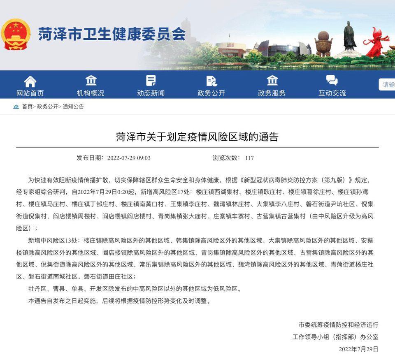Select the 动态新闻 navigation item
Viewport: 395px width, 364px height.
click(x=151, y=93)
